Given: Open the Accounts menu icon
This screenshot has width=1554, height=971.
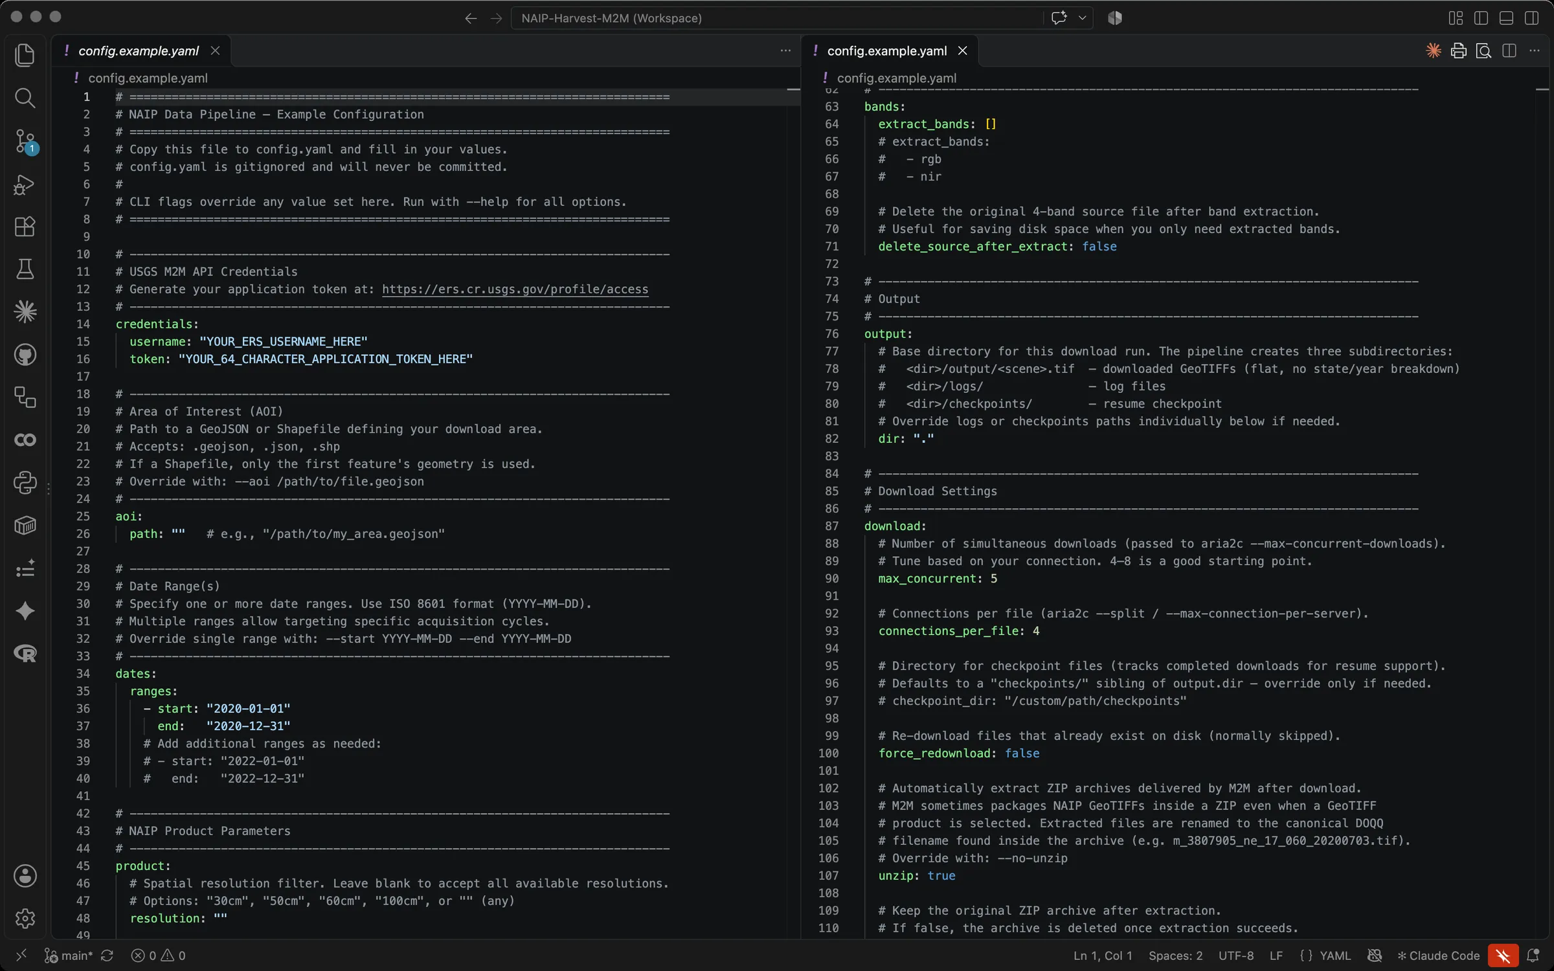Looking at the screenshot, I should point(25,876).
